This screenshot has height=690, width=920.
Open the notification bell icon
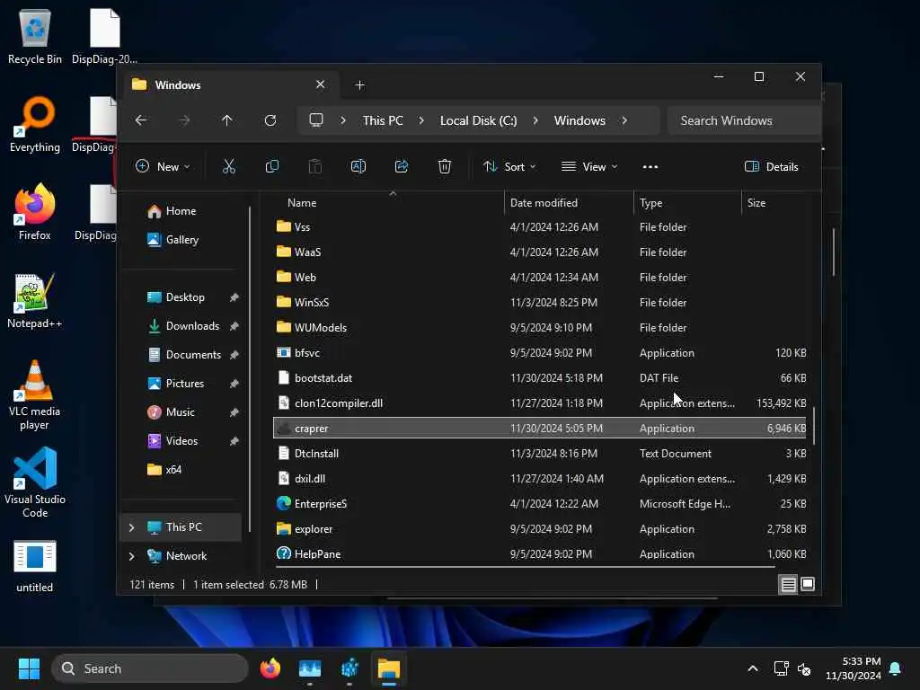pyautogui.click(x=895, y=668)
